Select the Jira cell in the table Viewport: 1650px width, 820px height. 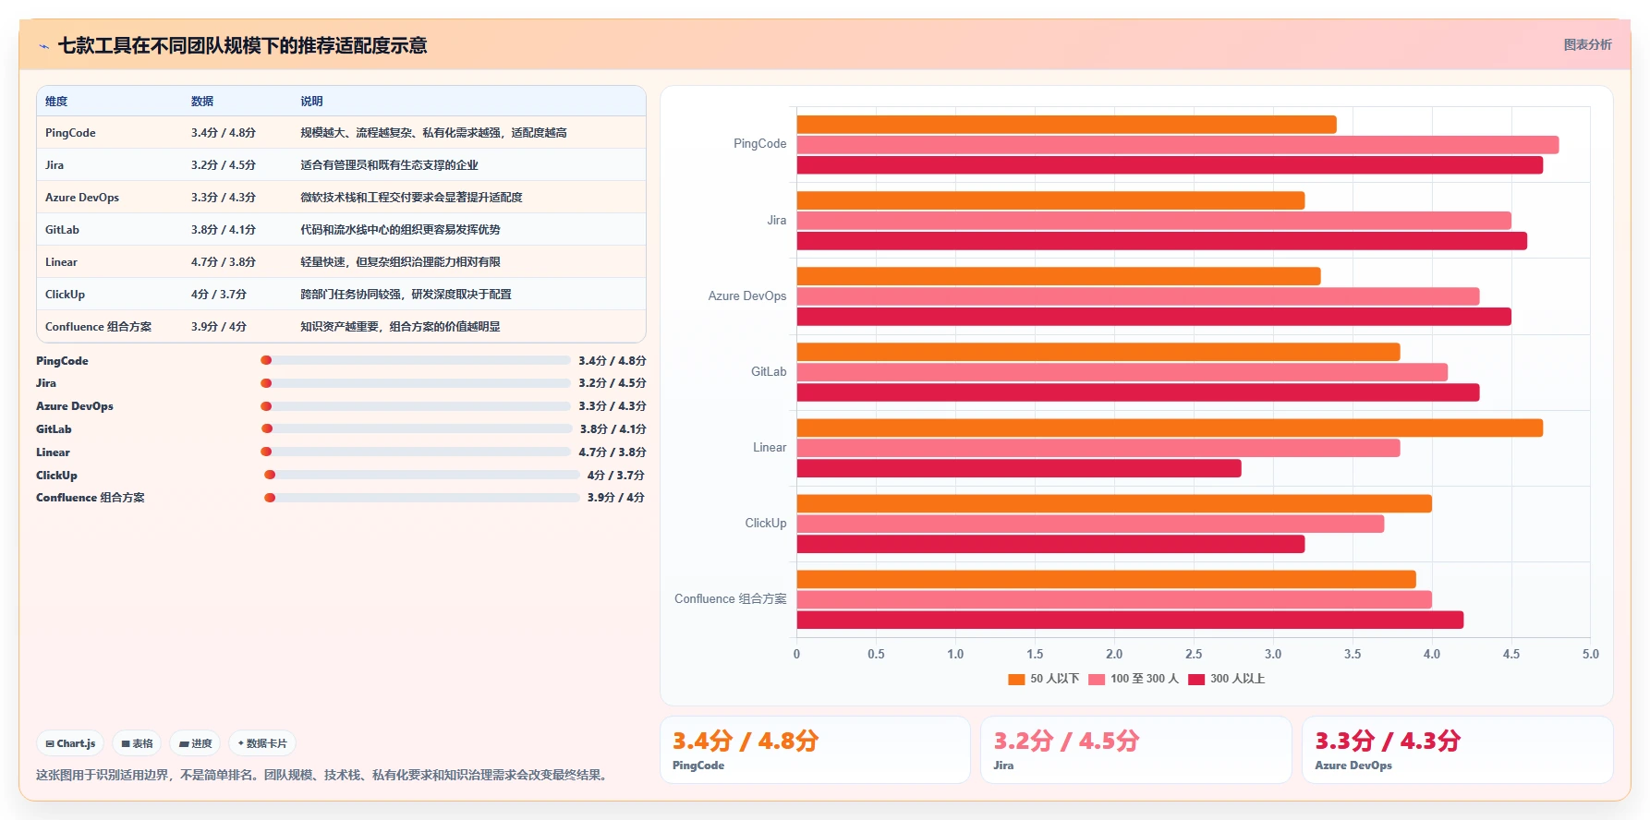(55, 165)
